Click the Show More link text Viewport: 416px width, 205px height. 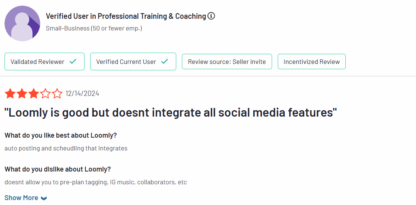(x=21, y=198)
